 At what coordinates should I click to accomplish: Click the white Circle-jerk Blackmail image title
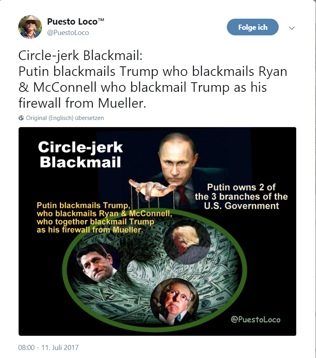point(80,155)
